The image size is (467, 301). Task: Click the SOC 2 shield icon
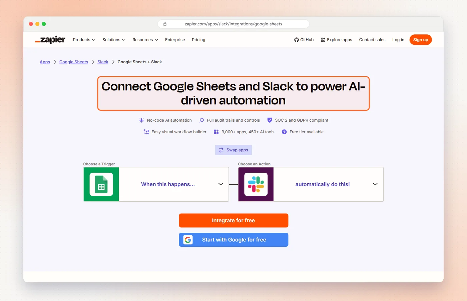[x=270, y=120]
